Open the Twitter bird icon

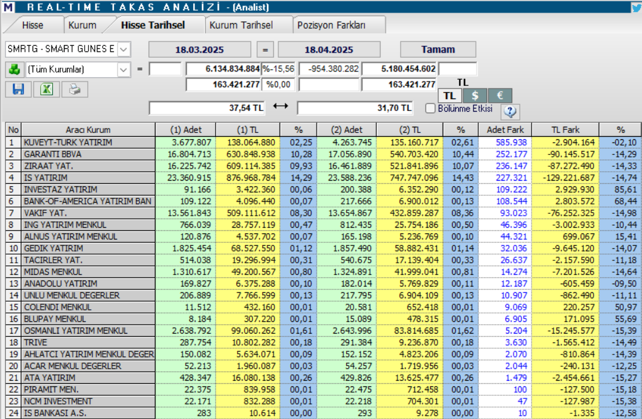point(636,7)
